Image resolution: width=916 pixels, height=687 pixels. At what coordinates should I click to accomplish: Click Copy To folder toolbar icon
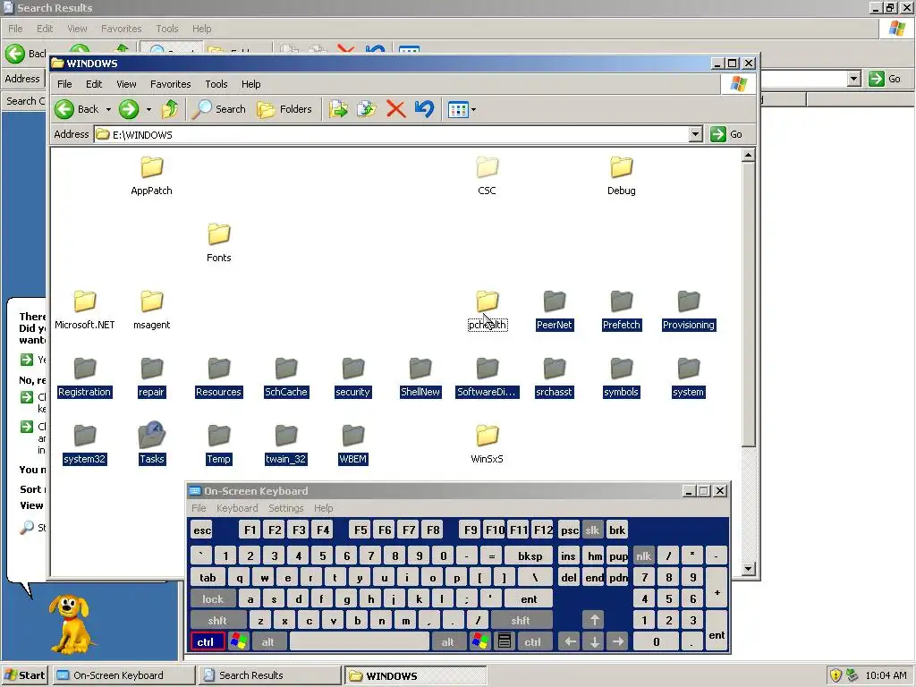(367, 109)
